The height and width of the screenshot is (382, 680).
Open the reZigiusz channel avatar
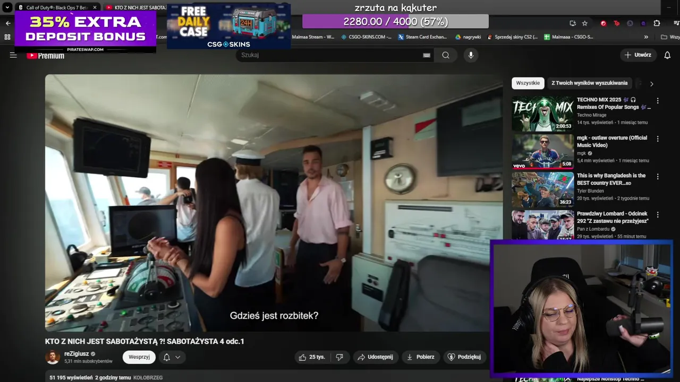pos(53,357)
